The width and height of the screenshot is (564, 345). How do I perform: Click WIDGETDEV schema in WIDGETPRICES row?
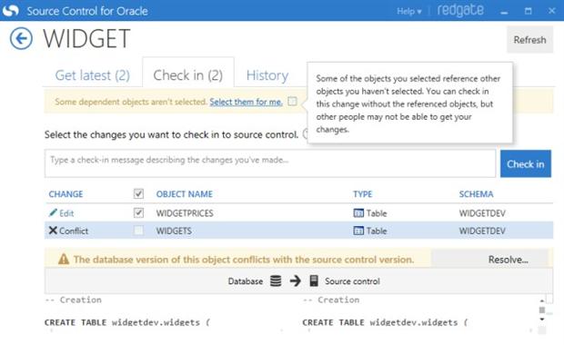[482, 213]
